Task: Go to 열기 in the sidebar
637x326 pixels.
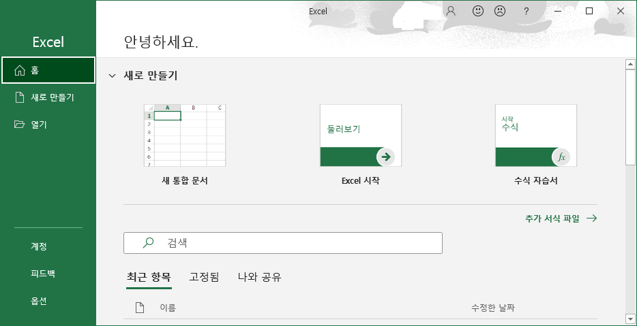Action: click(x=48, y=125)
